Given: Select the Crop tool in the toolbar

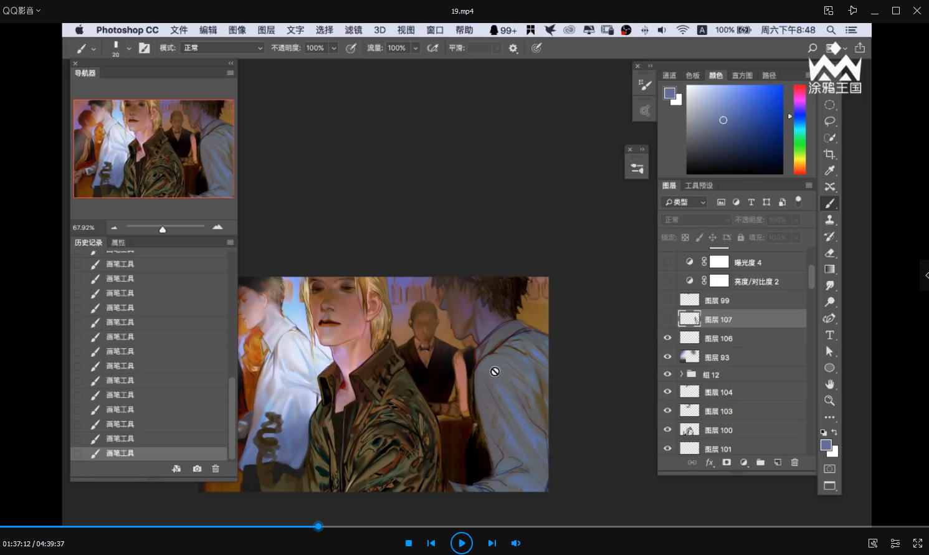Looking at the screenshot, I should [829, 154].
